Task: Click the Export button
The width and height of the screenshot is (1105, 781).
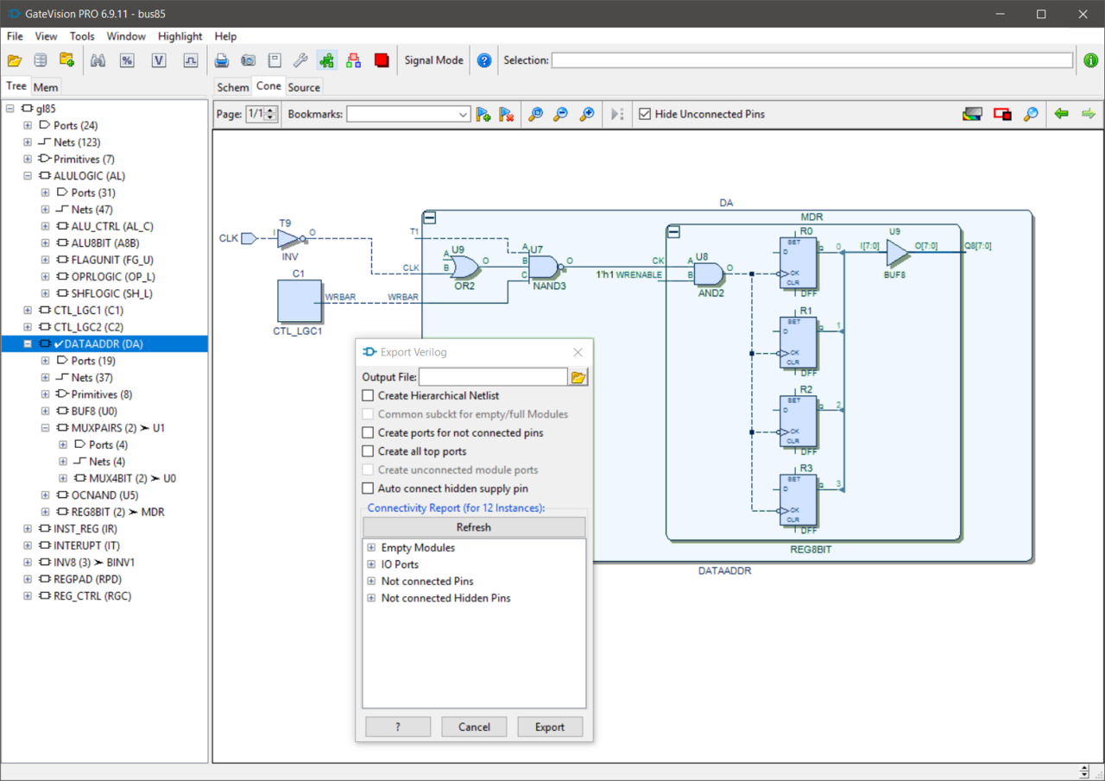Action: pos(550,727)
